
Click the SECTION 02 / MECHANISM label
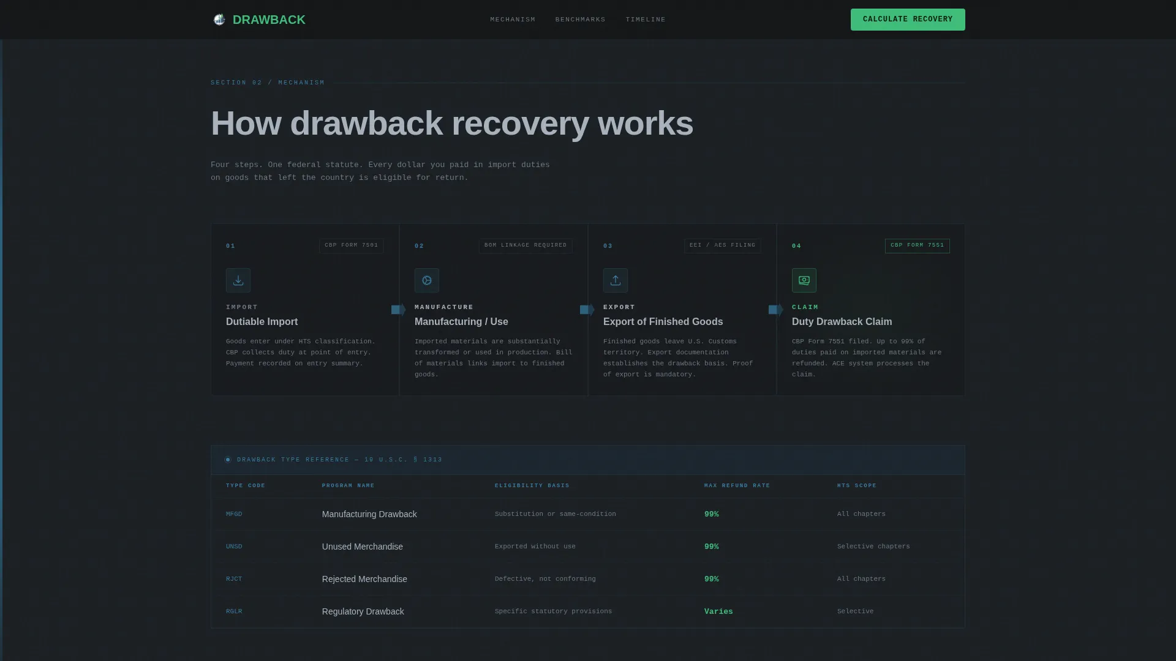click(x=268, y=83)
